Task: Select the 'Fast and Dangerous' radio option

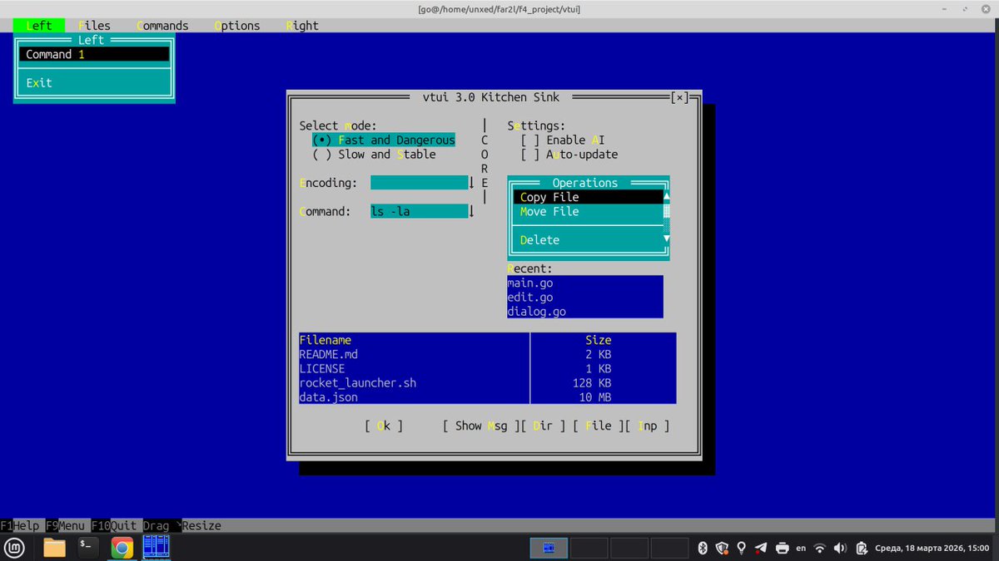Action: [x=384, y=140]
